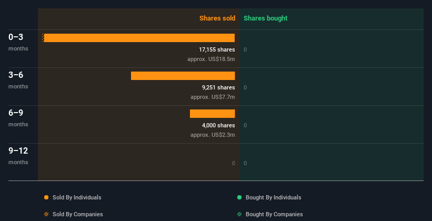This screenshot has width=432, height=221.
Task: Click the striped Sold By Companies legend icon
Action: tap(46, 214)
